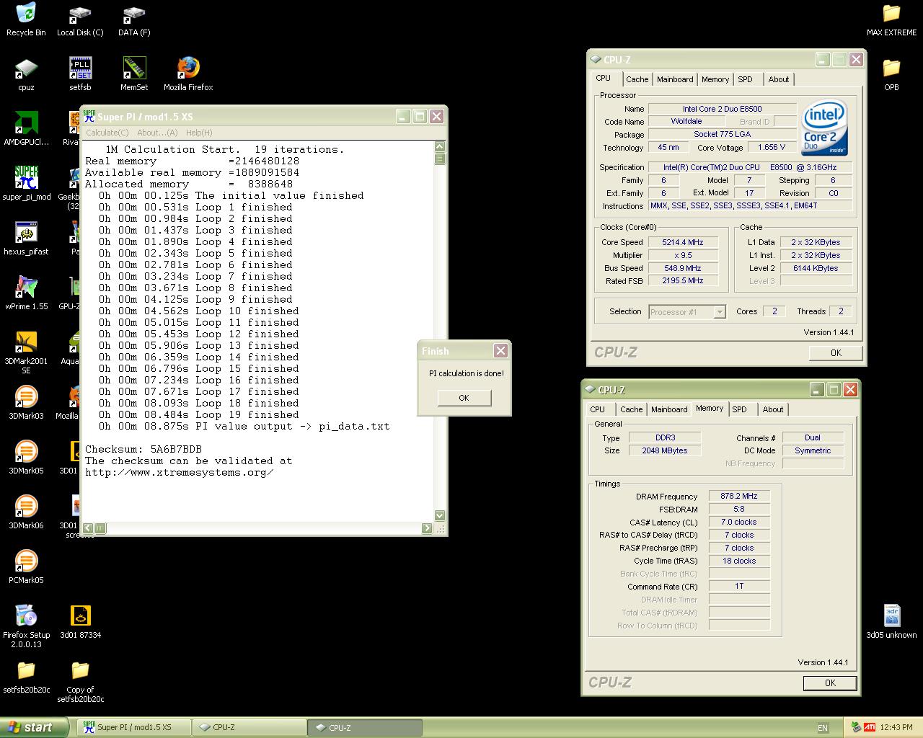The height and width of the screenshot is (738, 923).
Task: Open the 3d05 unknown file icon
Action: tap(891, 622)
